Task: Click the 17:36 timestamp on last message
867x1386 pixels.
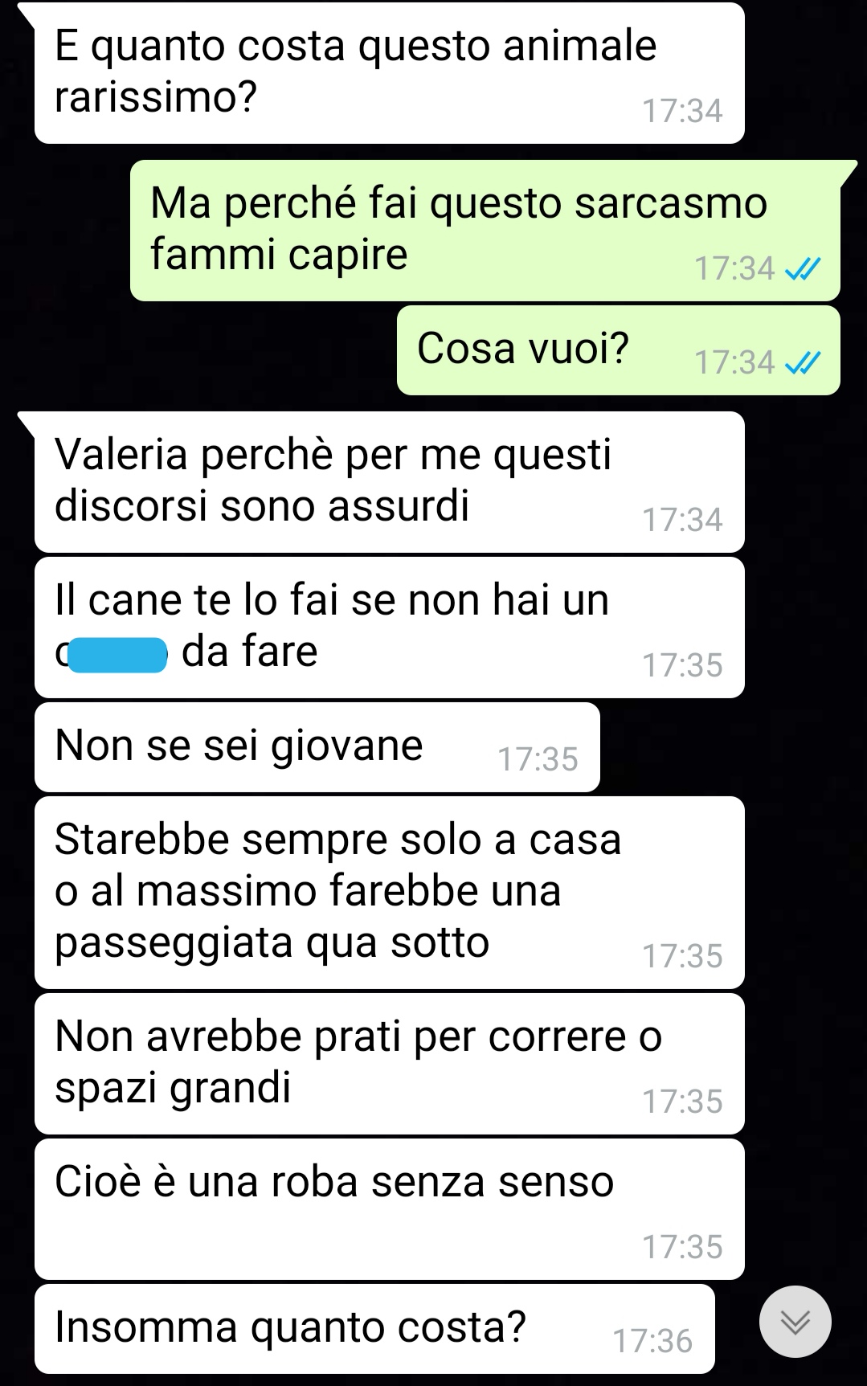Action: click(x=652, y=1341)
